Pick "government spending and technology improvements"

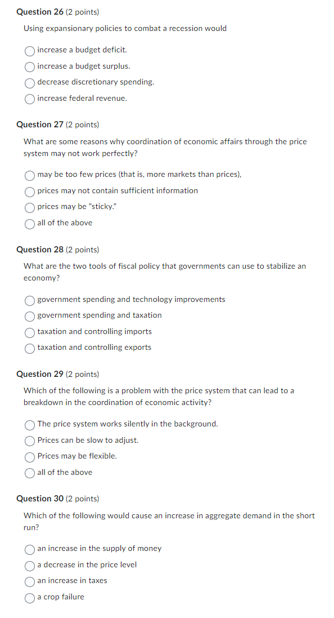point(29,300)
